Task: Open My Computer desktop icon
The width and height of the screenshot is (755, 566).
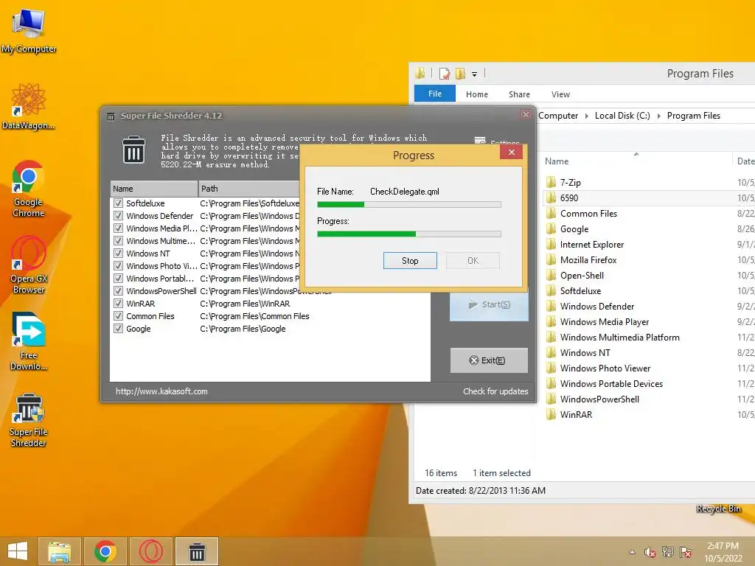Action: click(x=29, y=31)
